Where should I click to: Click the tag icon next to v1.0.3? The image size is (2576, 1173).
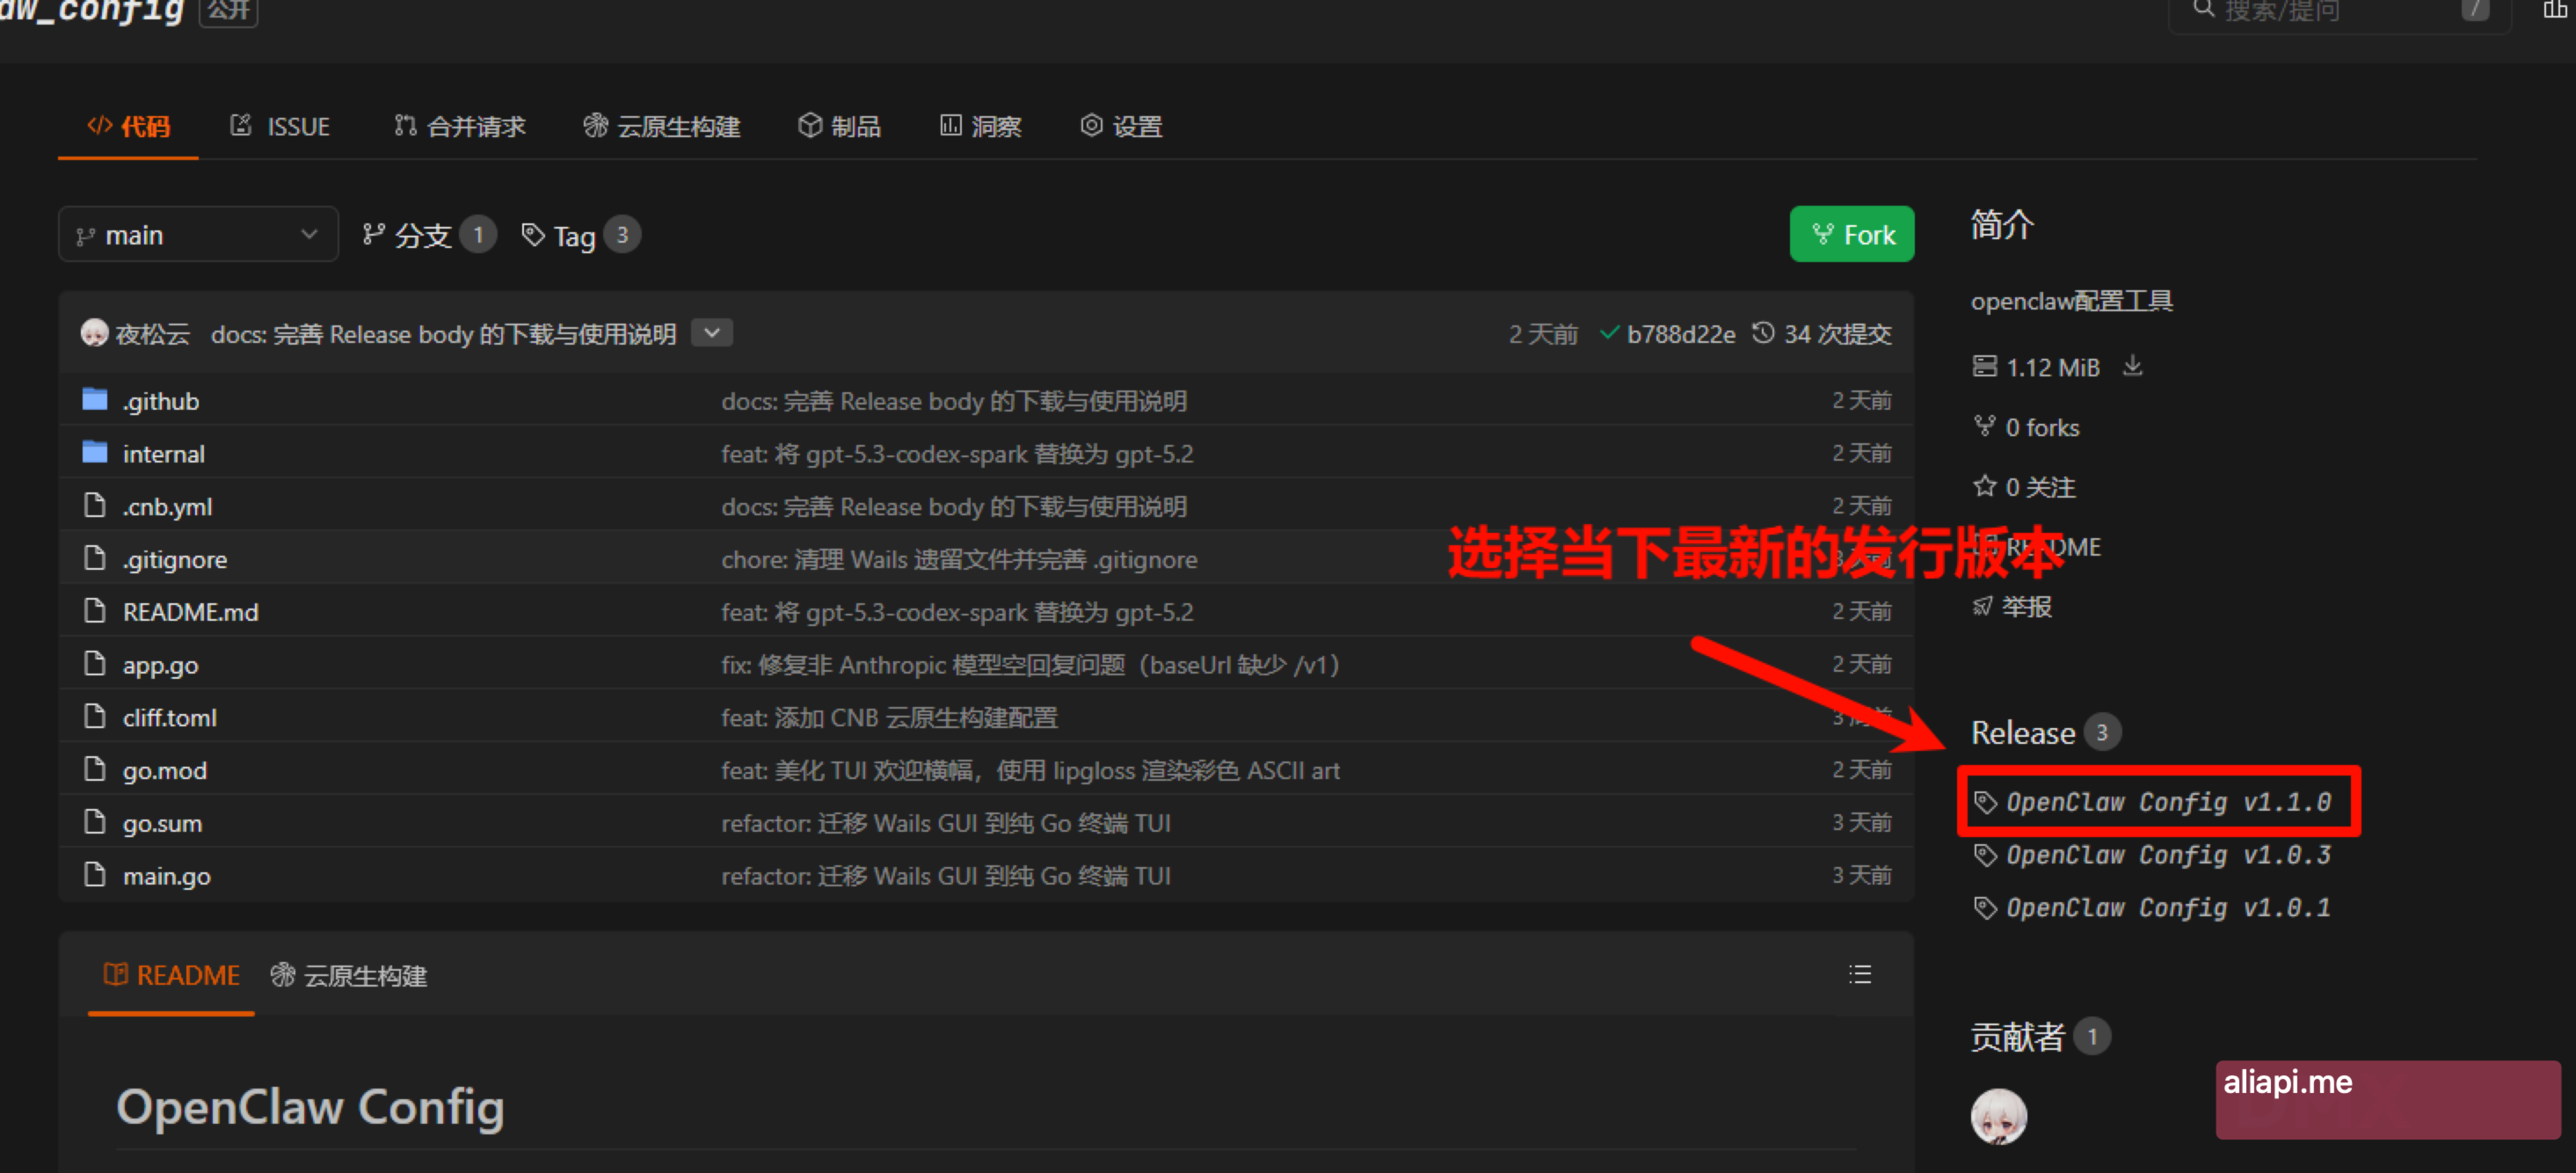[1985, 855]
